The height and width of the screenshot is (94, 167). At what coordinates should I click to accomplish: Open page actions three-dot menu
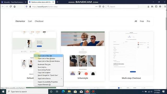point(96,7)
